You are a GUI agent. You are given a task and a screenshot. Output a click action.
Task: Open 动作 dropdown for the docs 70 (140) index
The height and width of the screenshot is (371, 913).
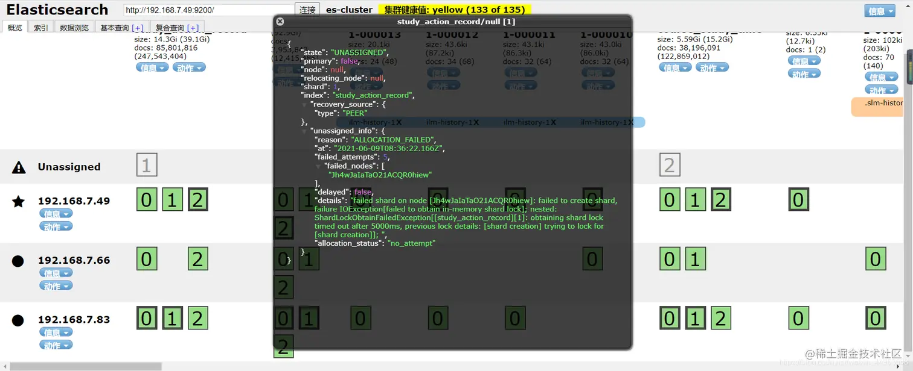click(x=881, y=90)
